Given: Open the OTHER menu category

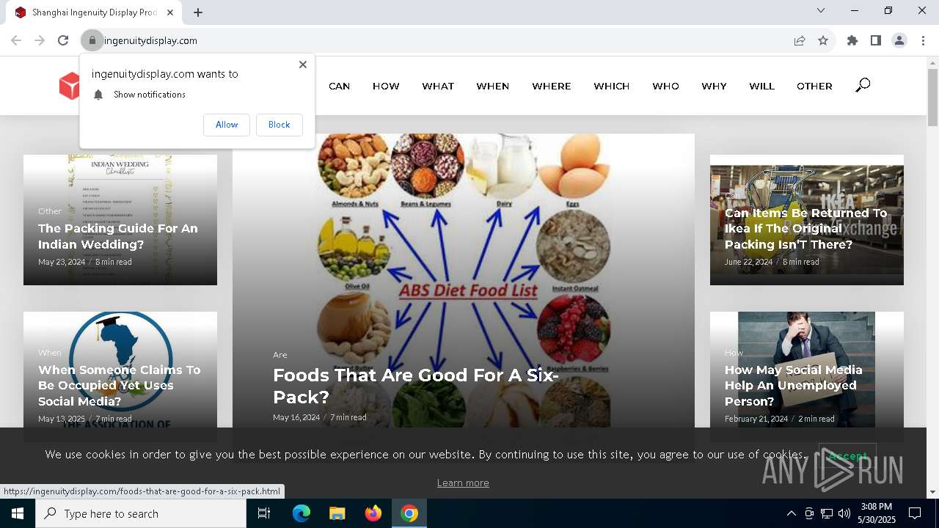Looking at the screenshot, I should tap(814, 86).
